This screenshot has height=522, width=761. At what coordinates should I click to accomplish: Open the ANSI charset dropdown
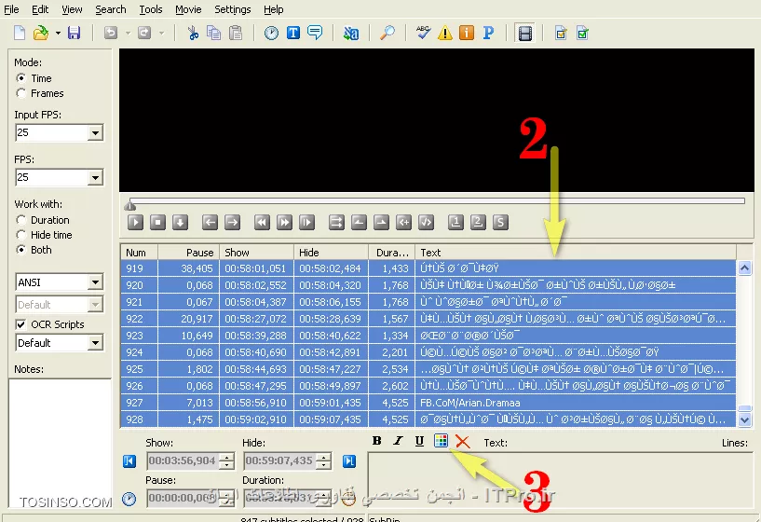tap(96, 282)
